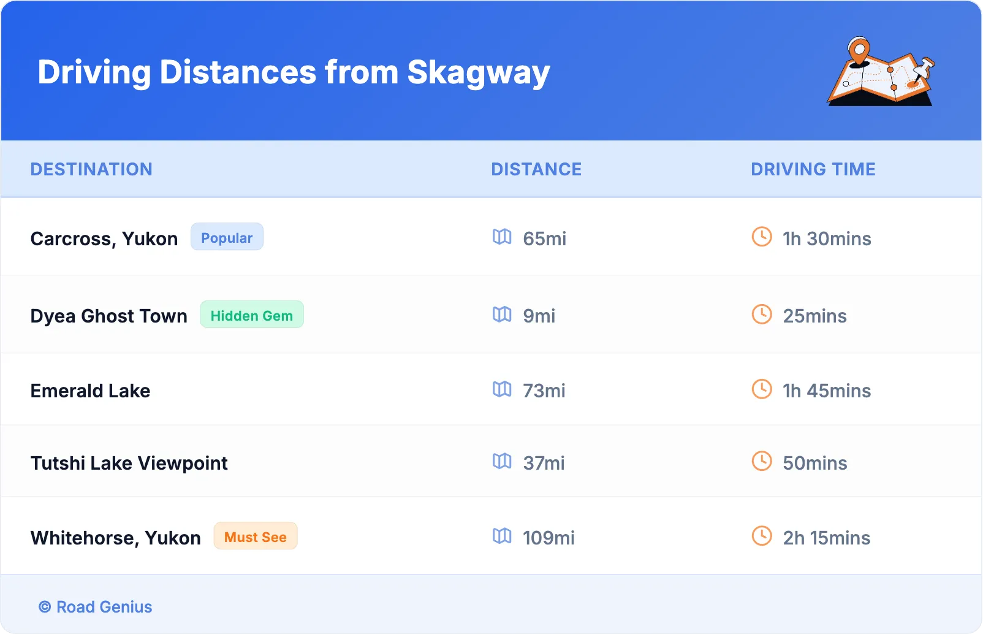Screen dimensions: 983x634
Task: Click the 65mi distance value
Action: point(545,239)
